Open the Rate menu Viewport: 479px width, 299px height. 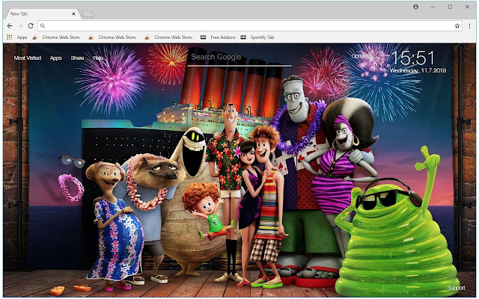(98, 58)
